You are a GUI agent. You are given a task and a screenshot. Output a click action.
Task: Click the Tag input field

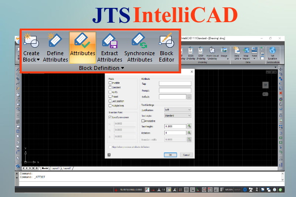click(x=175, y=84)
